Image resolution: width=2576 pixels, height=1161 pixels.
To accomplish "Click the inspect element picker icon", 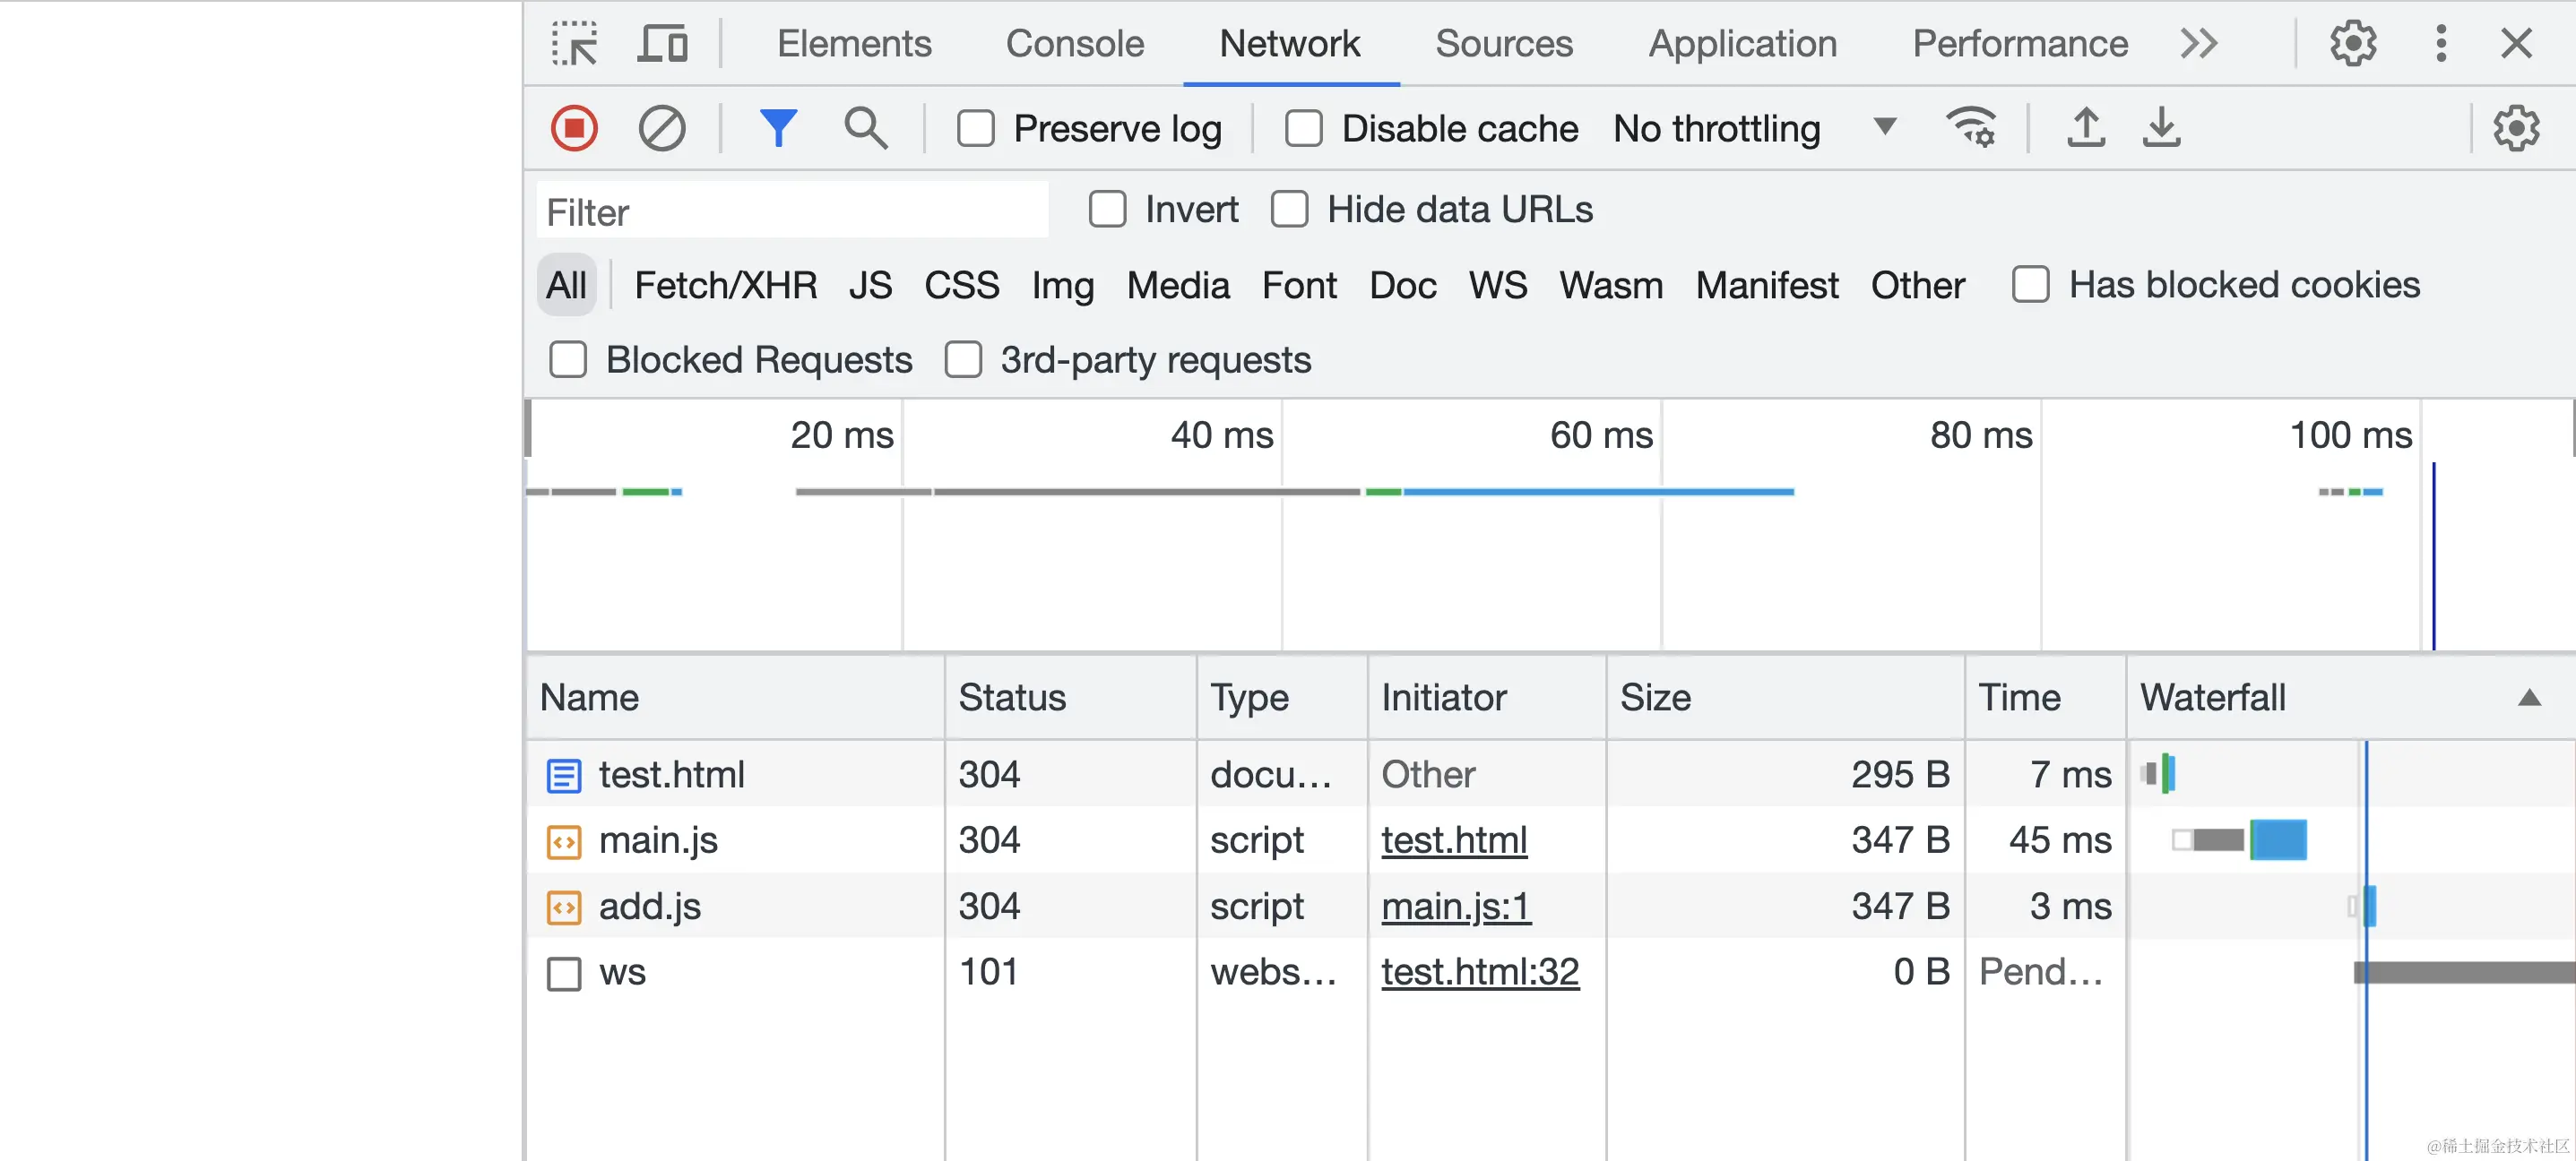I will [x=574, y=44].
